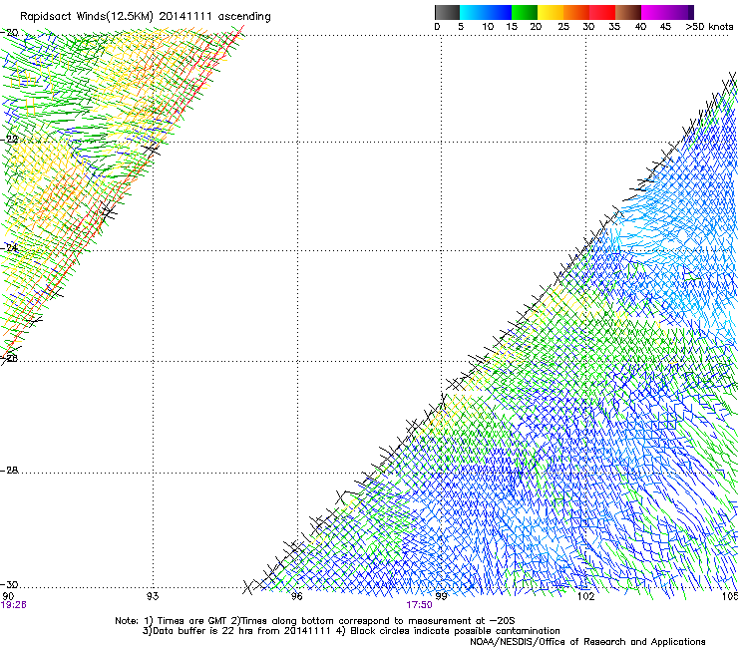The image size is (738, 648).
Task: Click the blue 10-15 knots color band
Action: (x=499, y=12)
